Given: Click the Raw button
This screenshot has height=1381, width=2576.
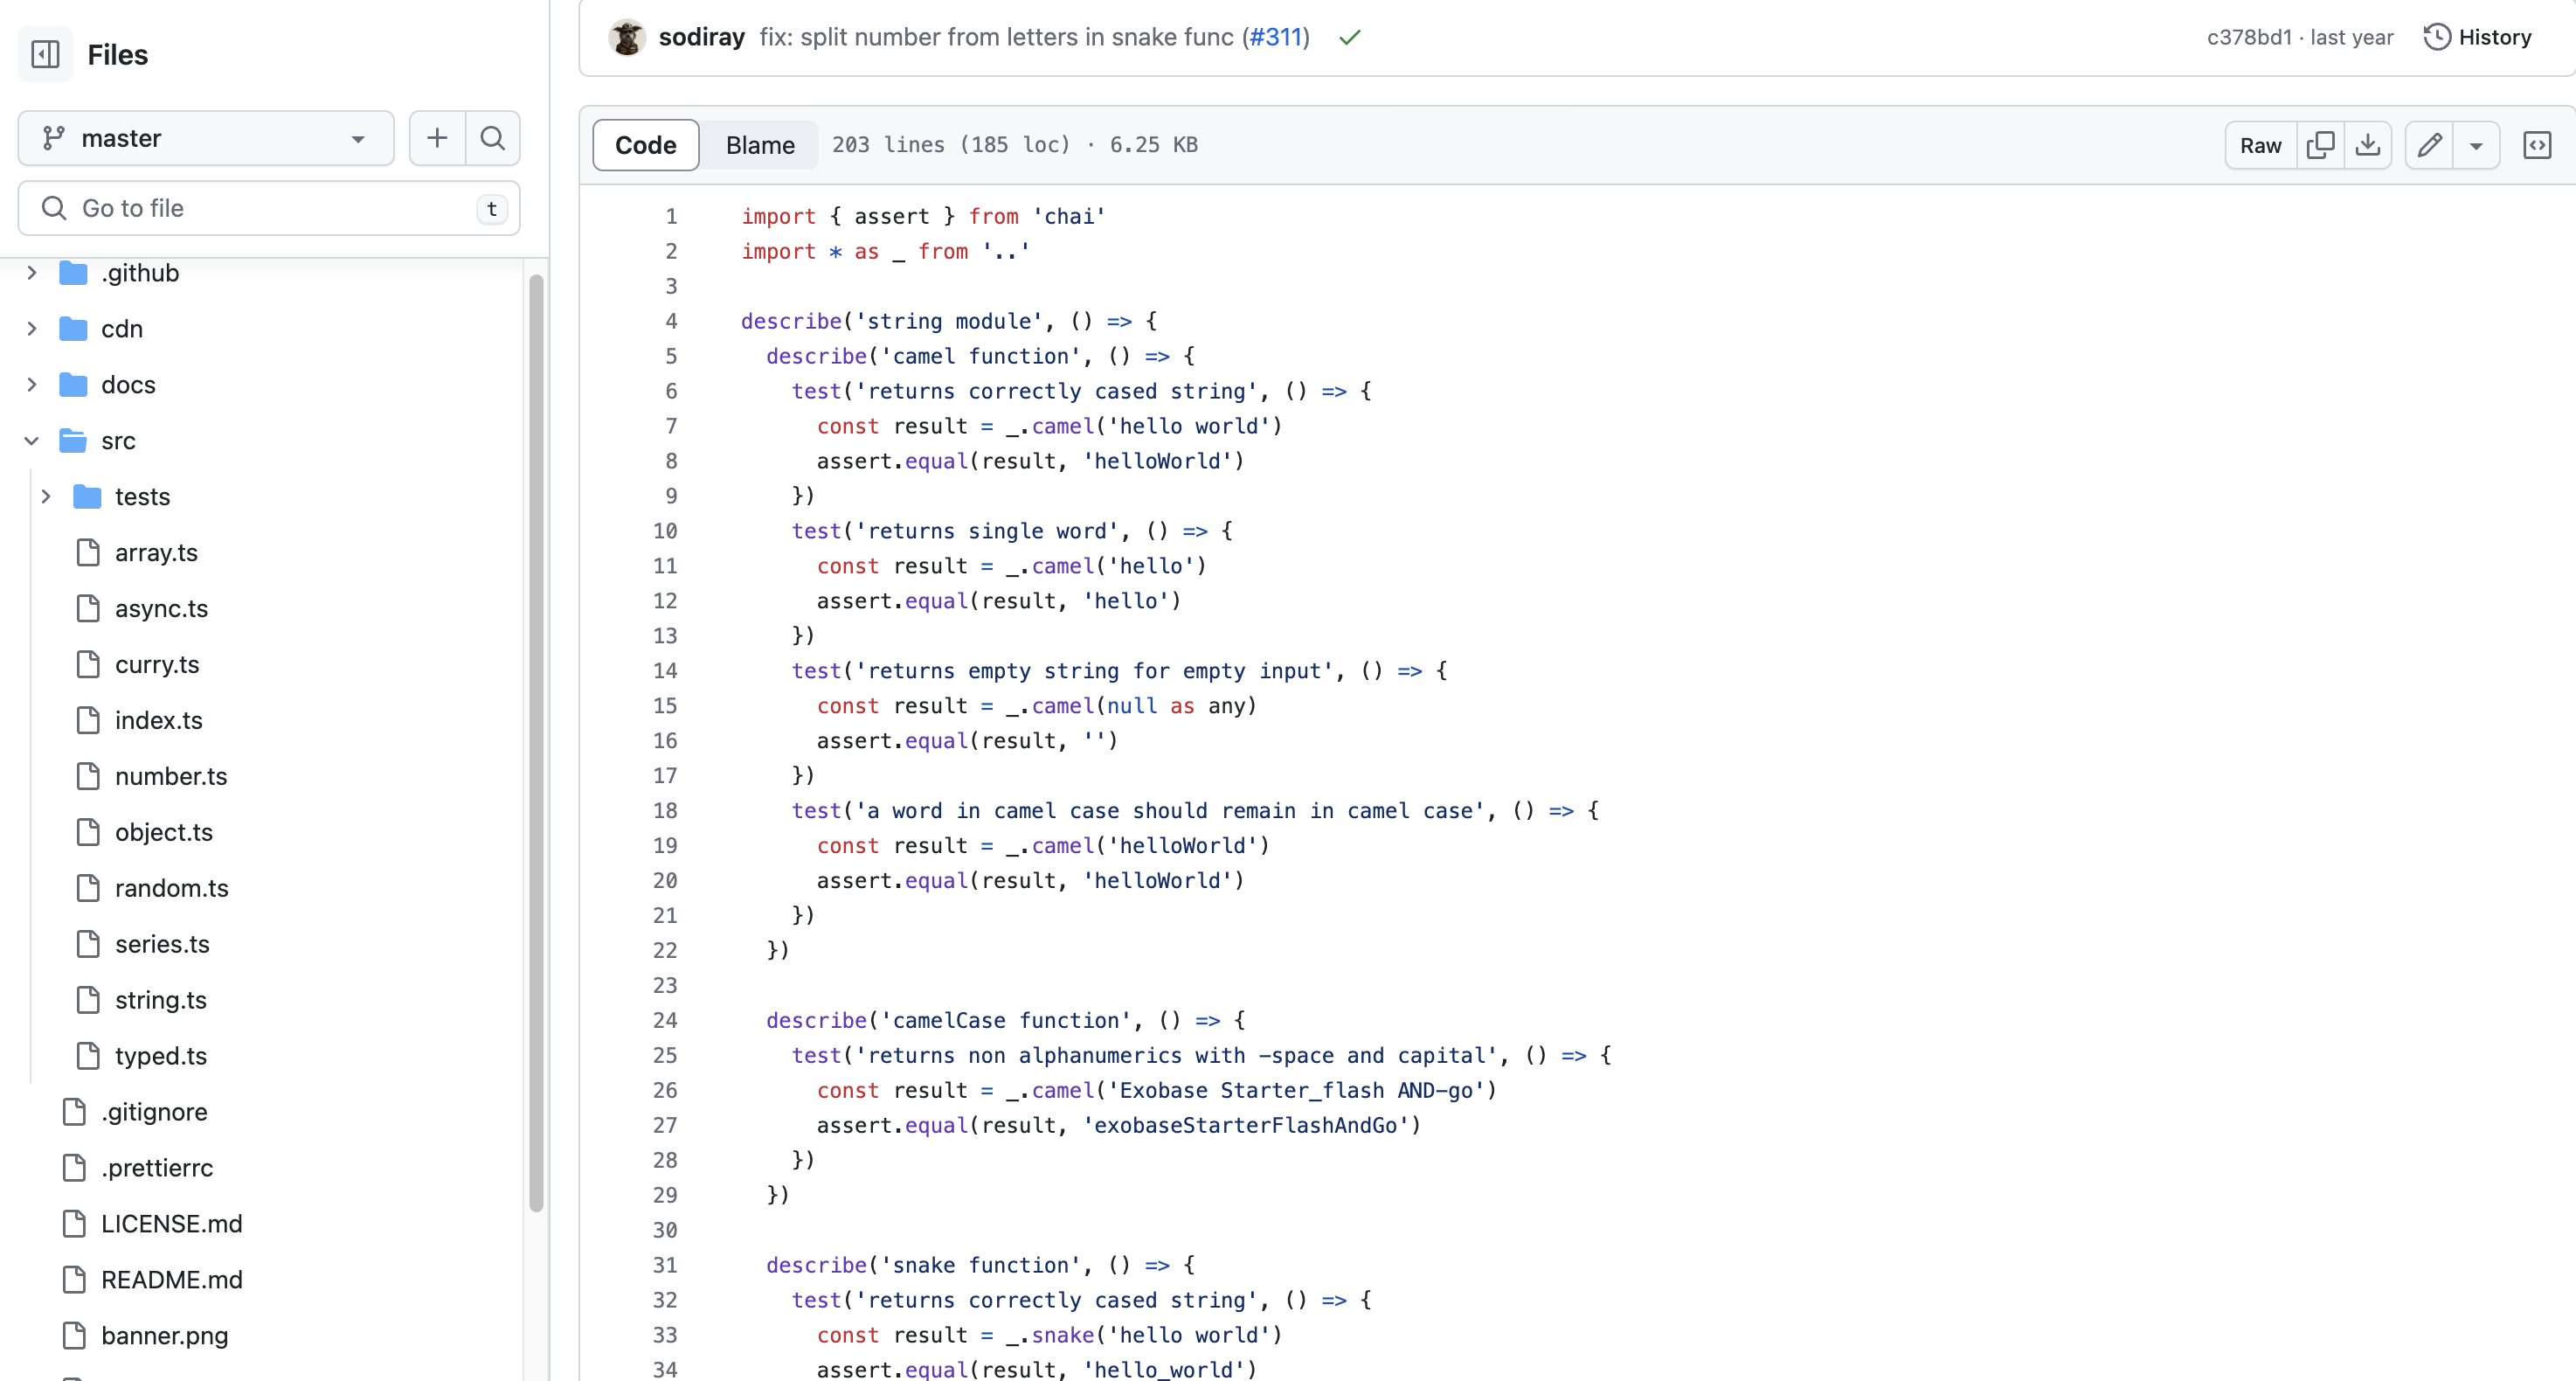Looking at the screenshot, I should [x=2261, y=145].
